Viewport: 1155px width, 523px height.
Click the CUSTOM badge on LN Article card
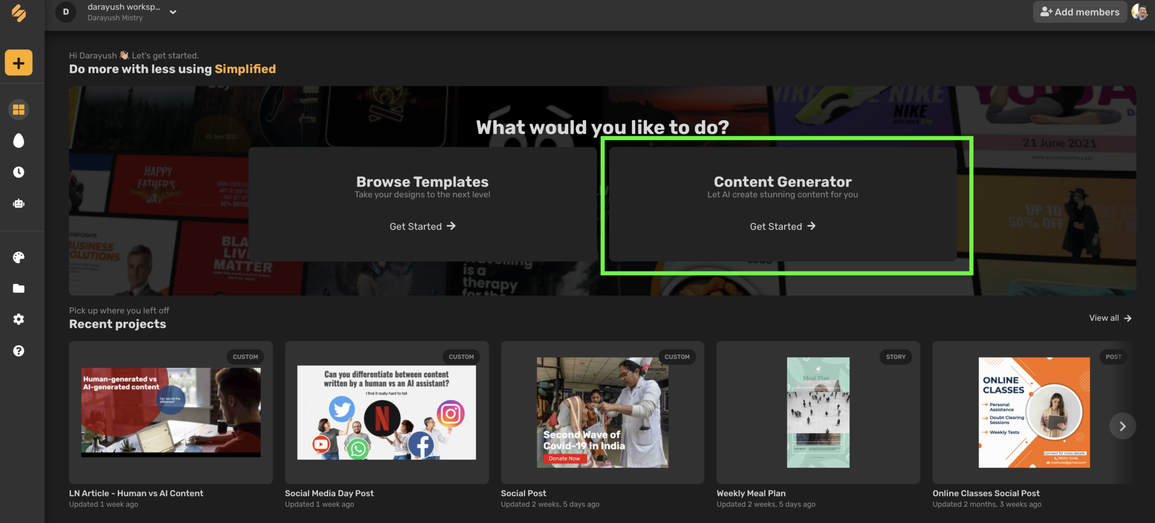coord(245,357)
